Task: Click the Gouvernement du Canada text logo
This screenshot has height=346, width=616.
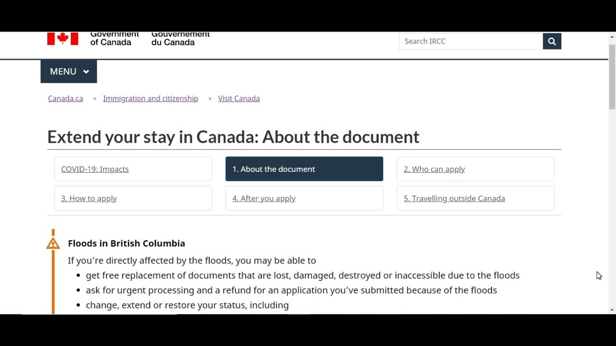Action: (x=180, y=38)
